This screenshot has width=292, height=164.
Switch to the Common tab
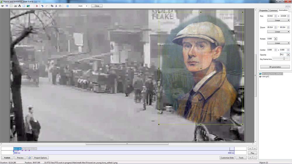pyautogui.click(x=273, y=10)
